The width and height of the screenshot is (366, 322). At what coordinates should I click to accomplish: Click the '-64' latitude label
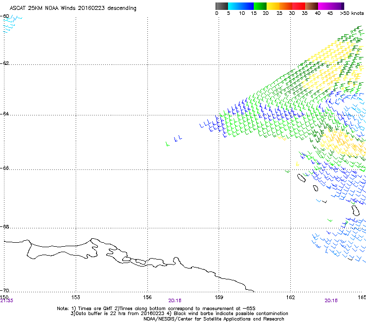4,113
